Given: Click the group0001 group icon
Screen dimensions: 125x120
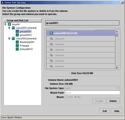Looking at the screenshot, I should [17, 31].
